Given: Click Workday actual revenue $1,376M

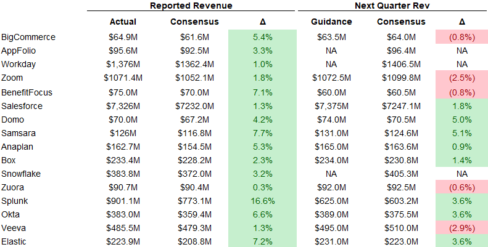Looking at the screenshot, I should coord(123,64).
